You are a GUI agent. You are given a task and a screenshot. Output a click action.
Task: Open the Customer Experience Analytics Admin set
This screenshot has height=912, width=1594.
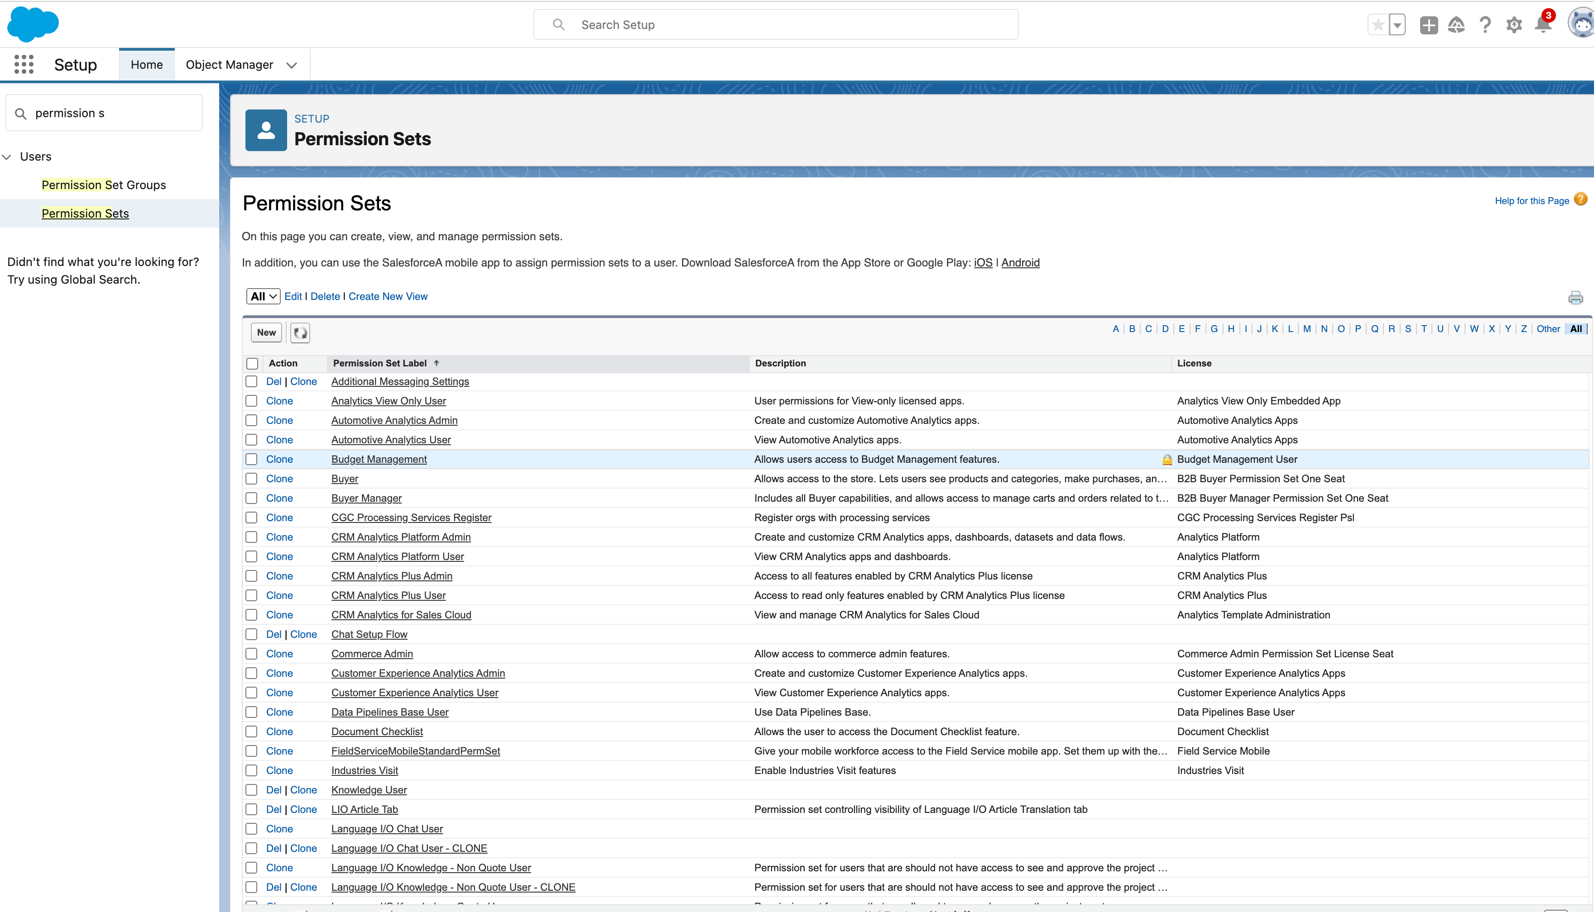[x=418, y=673]
